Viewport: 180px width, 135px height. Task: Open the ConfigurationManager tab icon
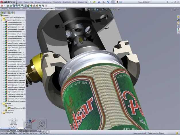coord(9,13)
